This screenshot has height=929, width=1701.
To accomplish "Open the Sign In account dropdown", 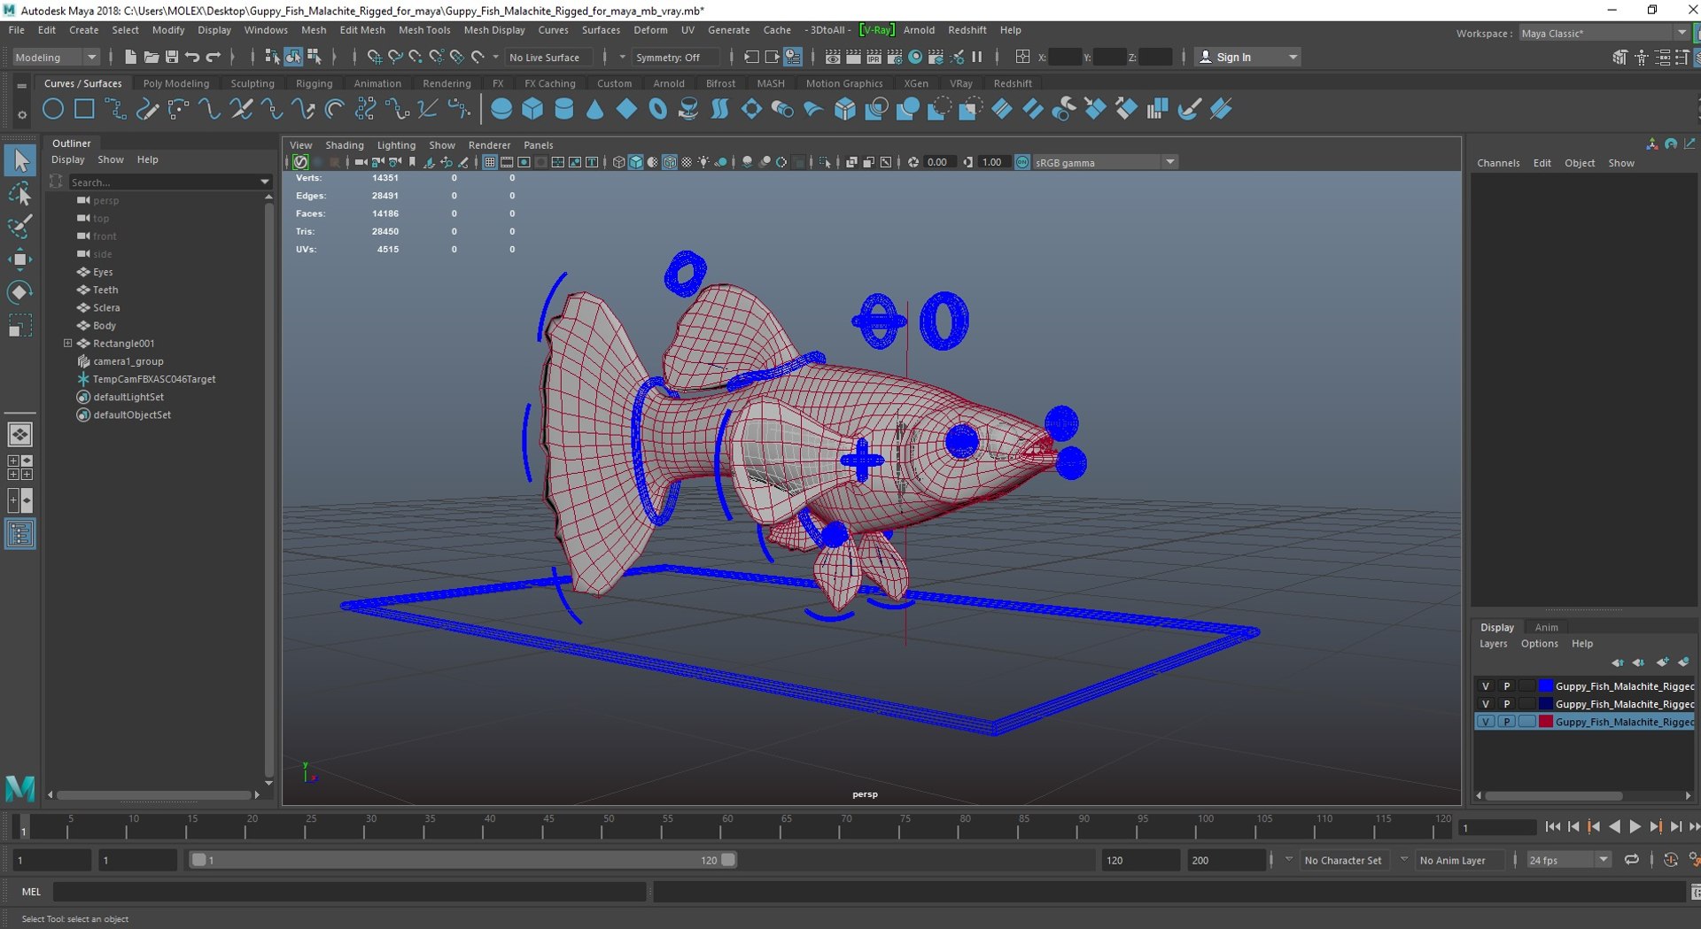I will point(1247,57).
